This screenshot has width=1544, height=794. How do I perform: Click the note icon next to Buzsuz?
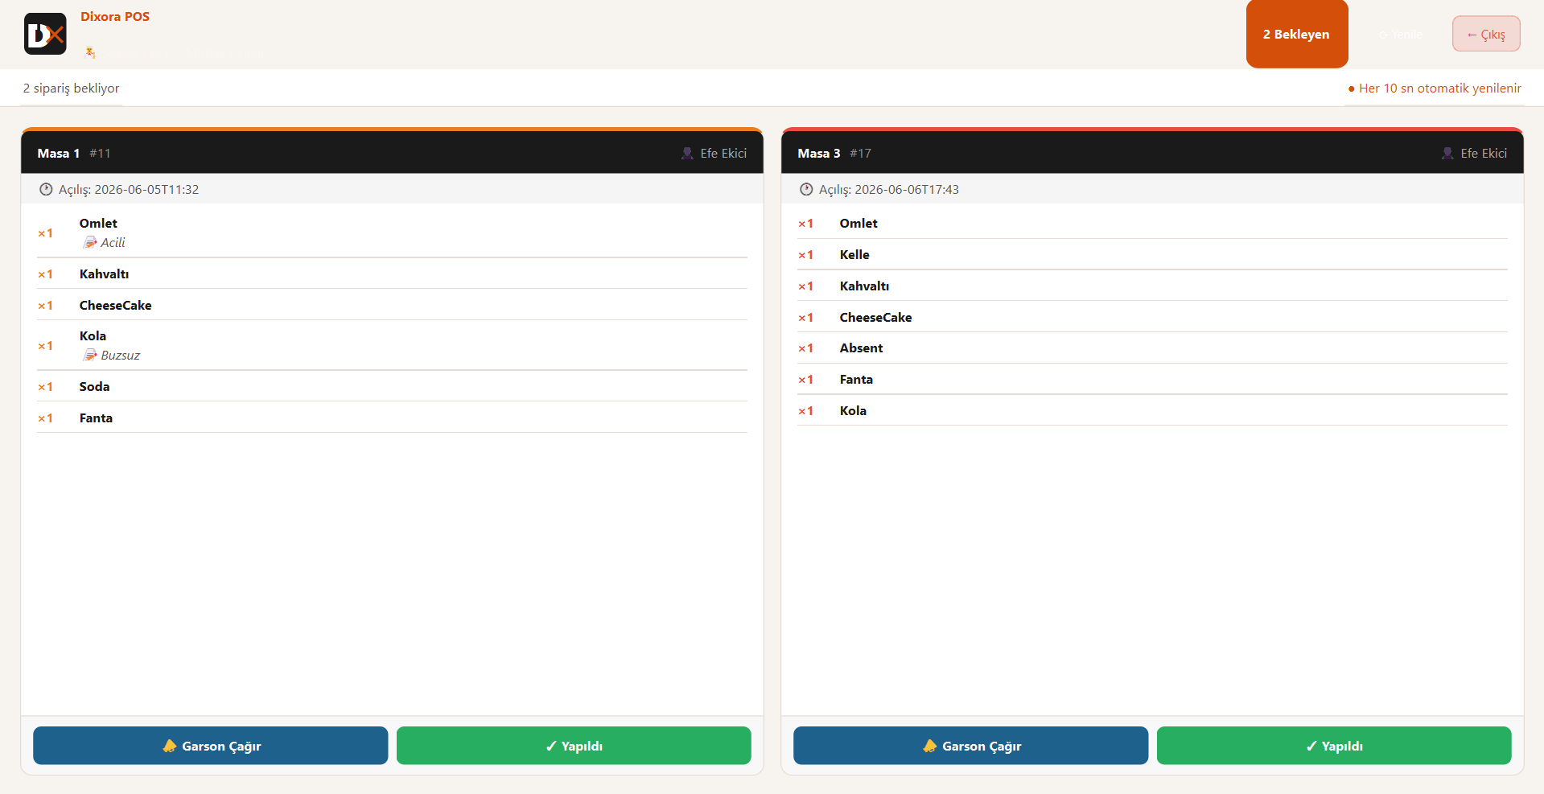pos(90,355)
